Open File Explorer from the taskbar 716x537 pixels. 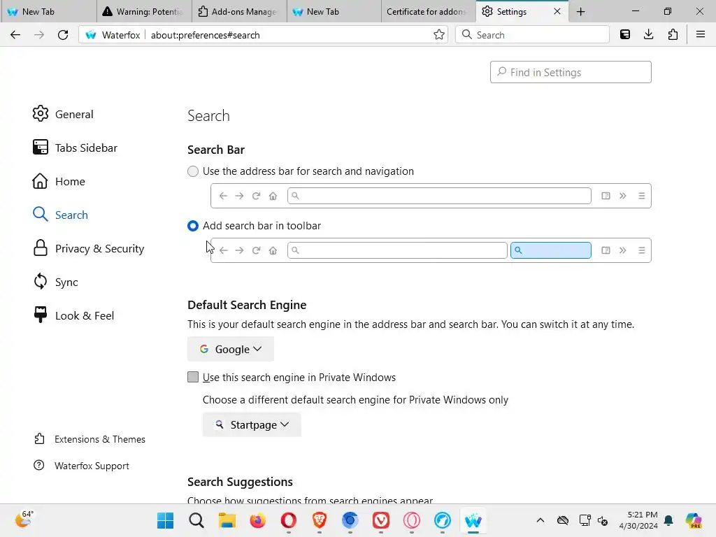coord(227,520)
